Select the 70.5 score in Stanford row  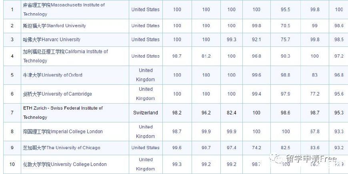click(x=286, y=26)
